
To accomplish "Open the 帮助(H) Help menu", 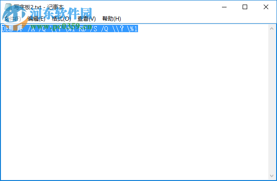I will (x=111, y=19).
